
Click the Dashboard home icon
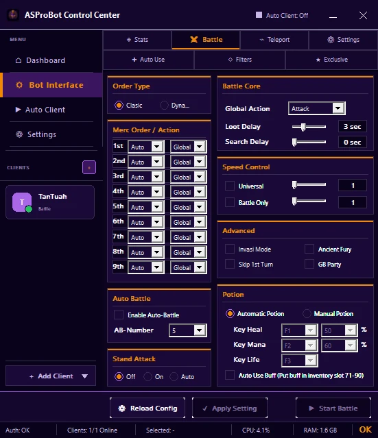point(19,60)
